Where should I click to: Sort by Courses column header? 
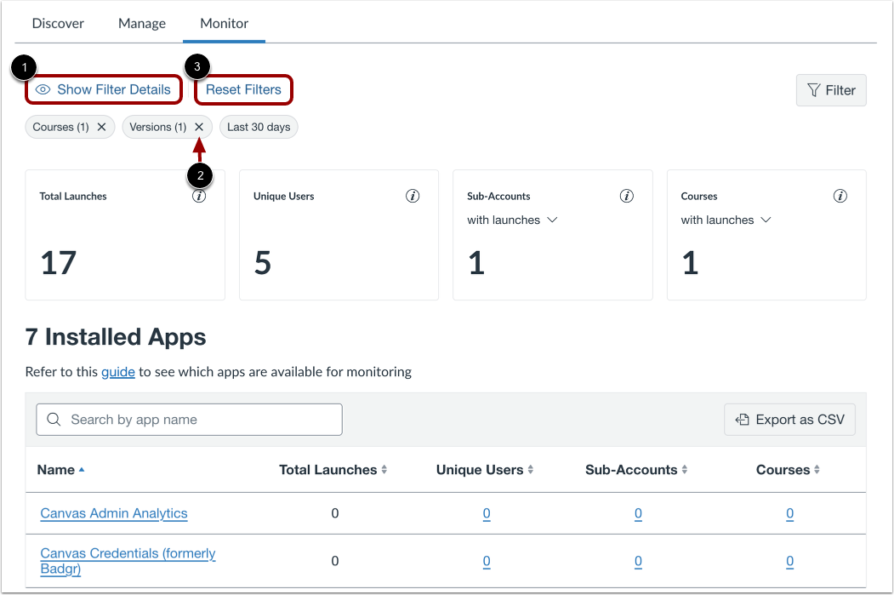click(x=788, y=470)
